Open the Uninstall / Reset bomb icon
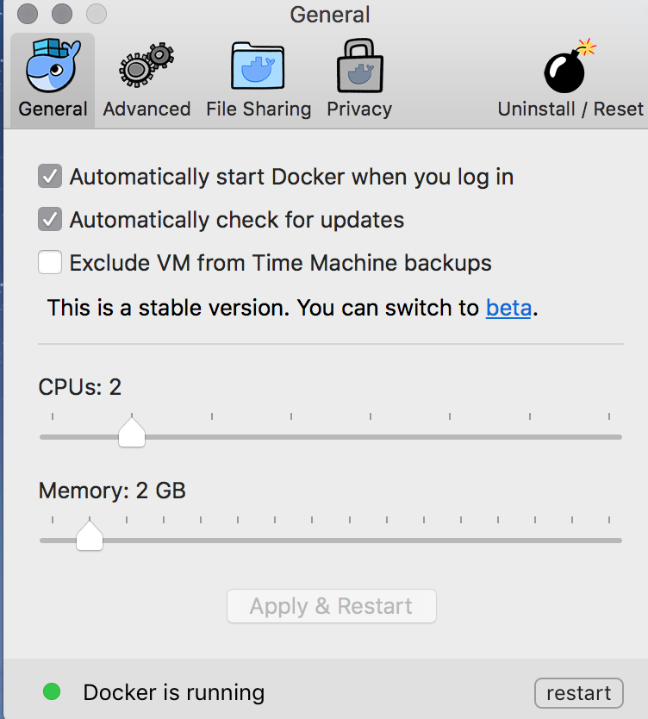This screenshot has height=719, width=648. 570,66
